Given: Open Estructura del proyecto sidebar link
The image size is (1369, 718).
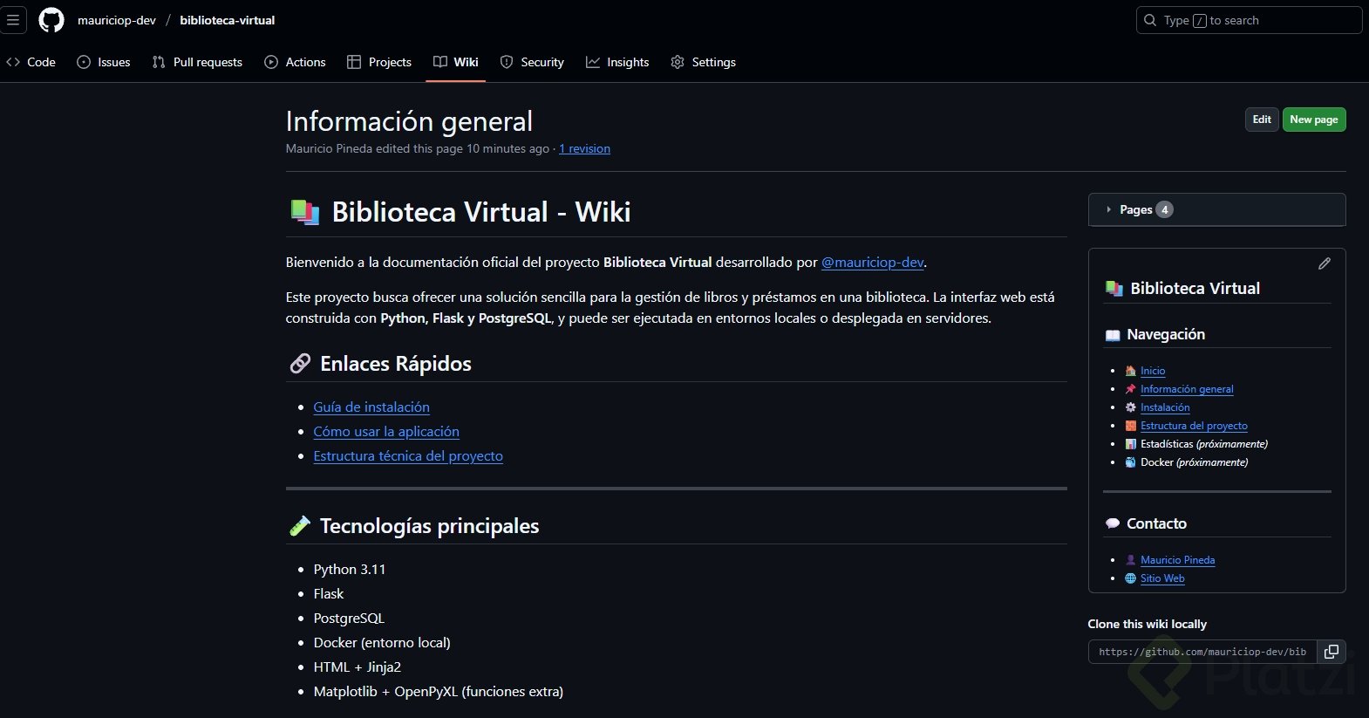Looking at the screenshot, I should [1194, 426].
